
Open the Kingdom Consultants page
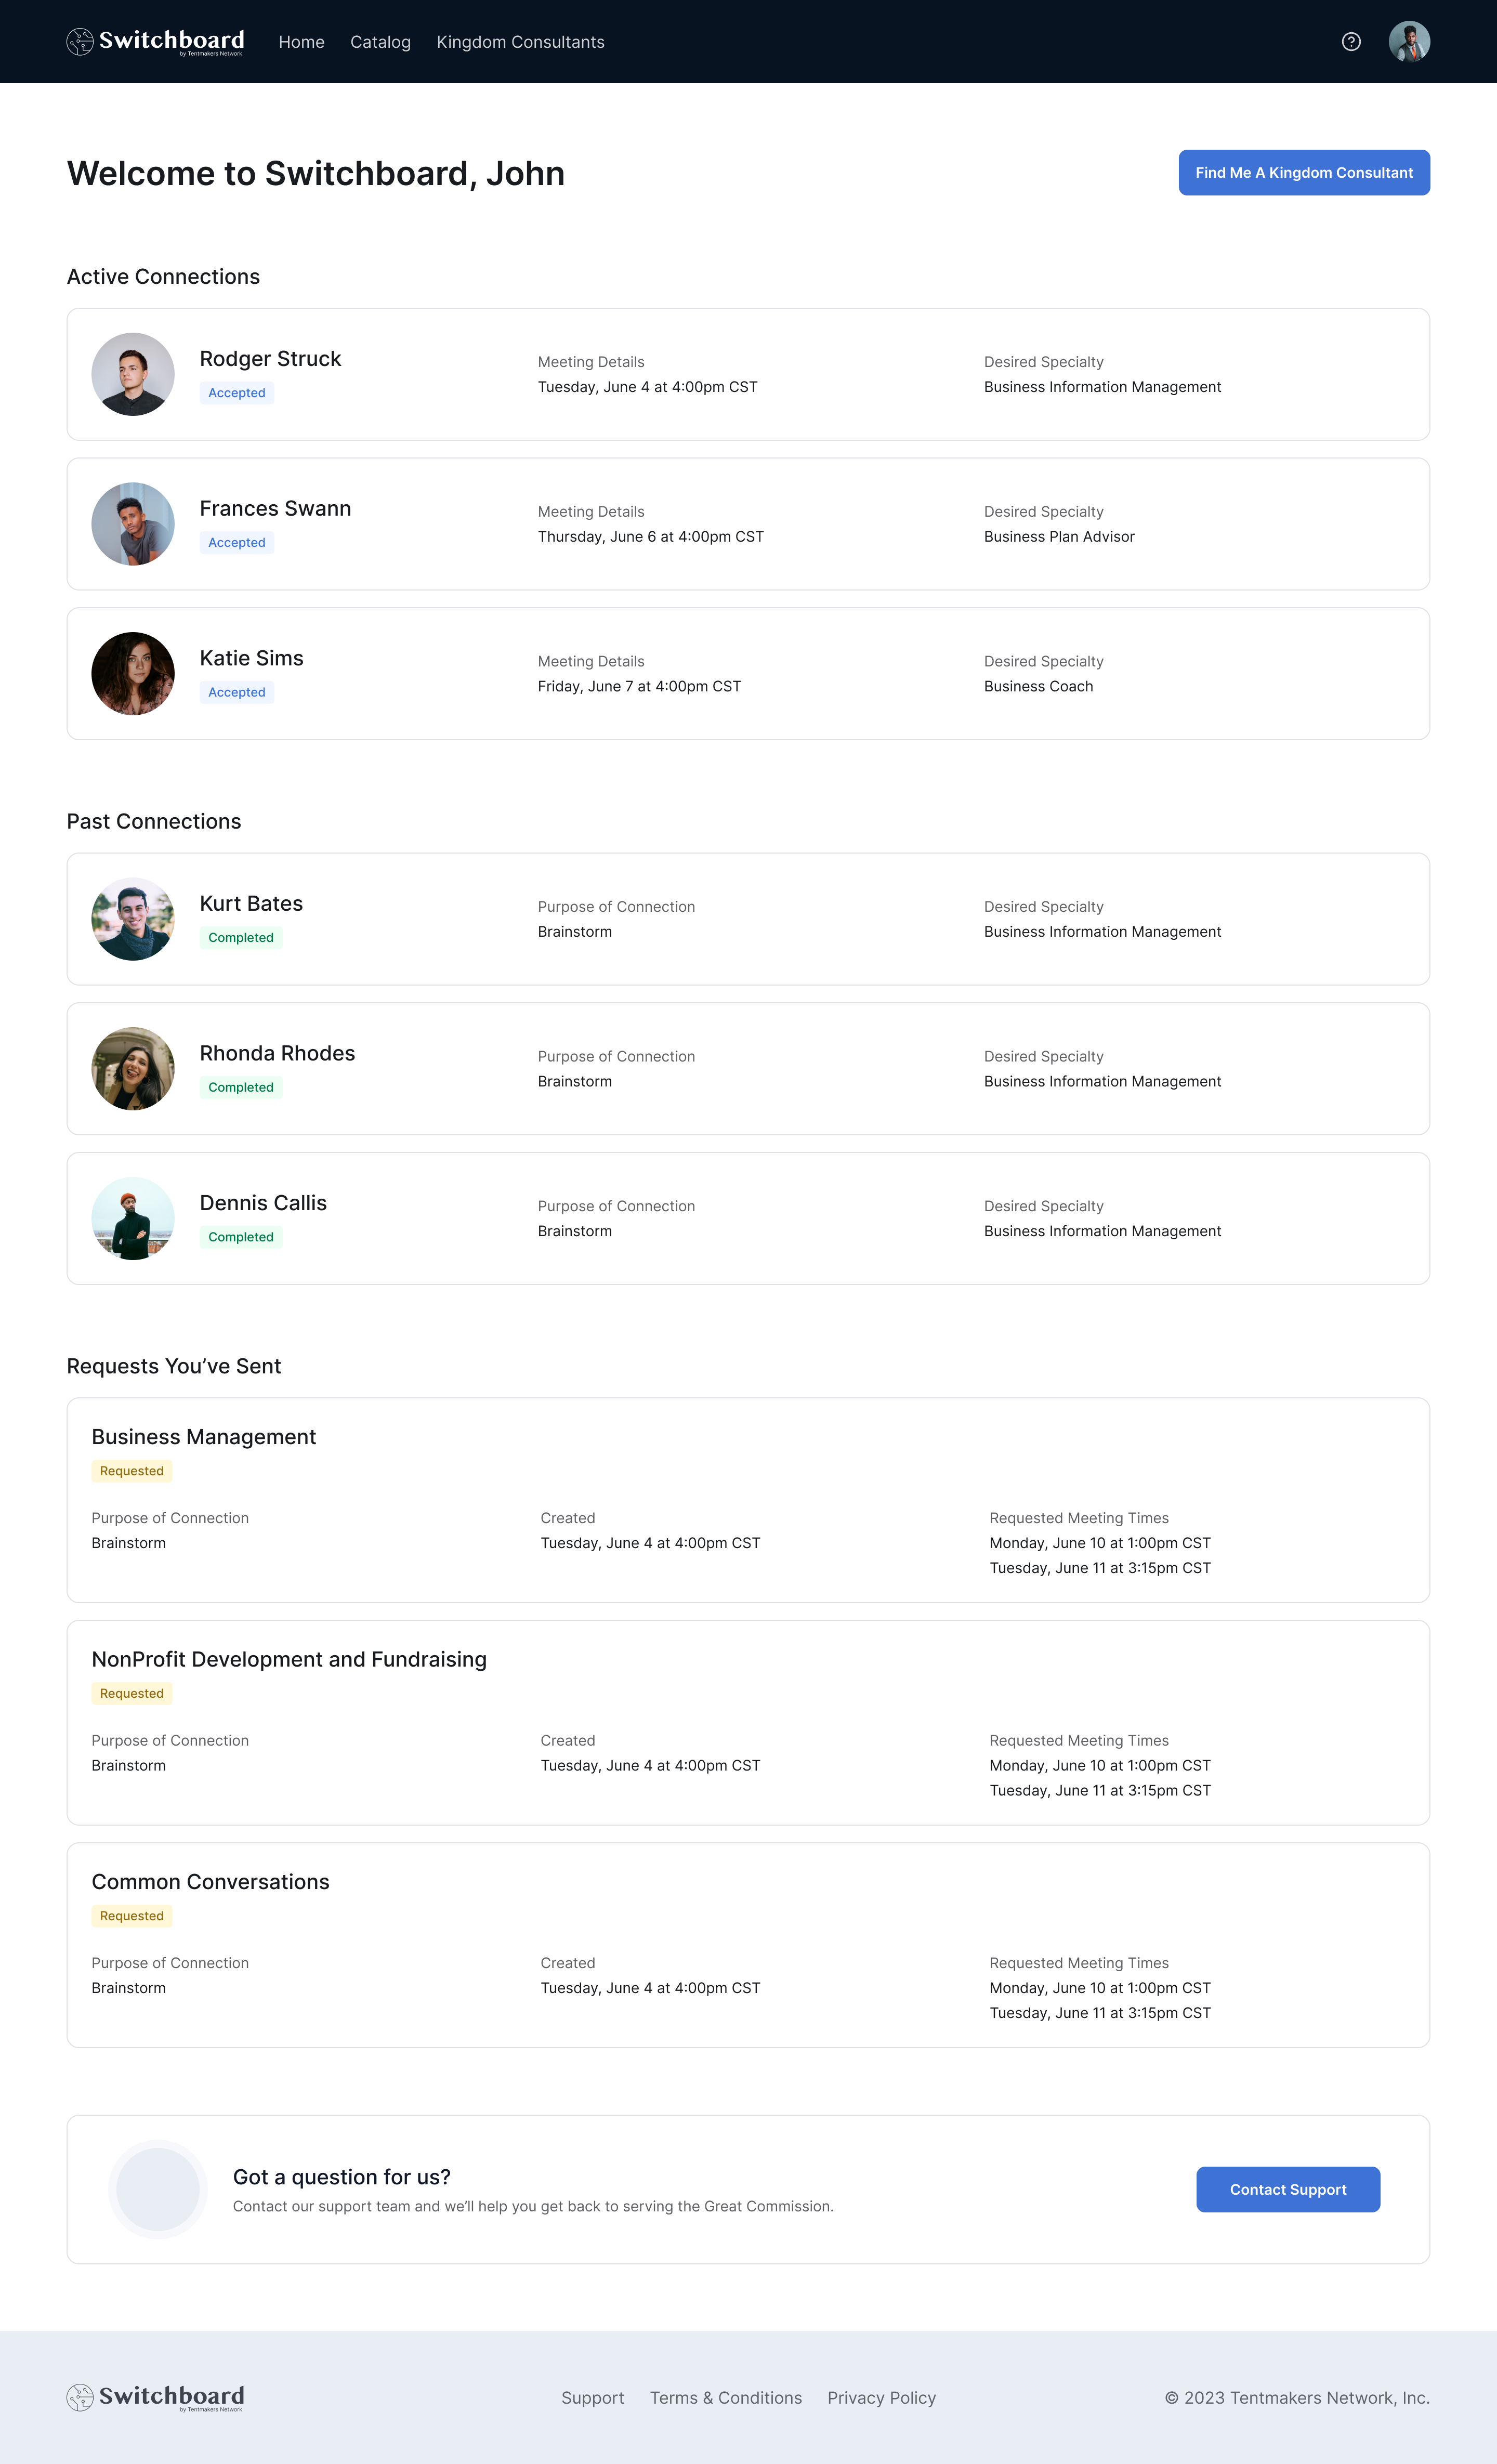(520, 41)
